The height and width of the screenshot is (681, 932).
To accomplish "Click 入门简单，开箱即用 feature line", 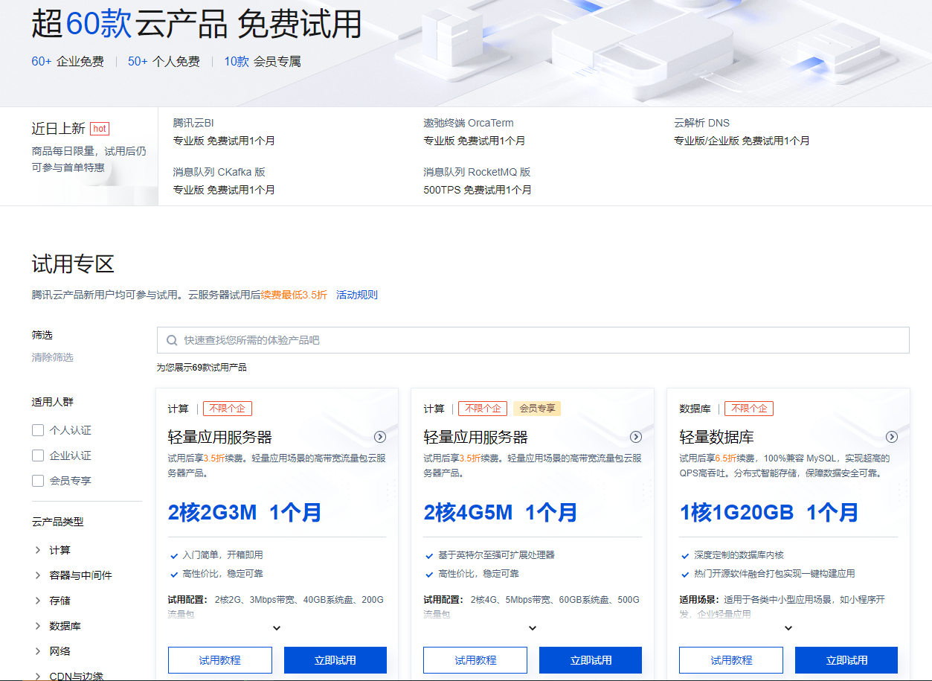I will 223,555.
